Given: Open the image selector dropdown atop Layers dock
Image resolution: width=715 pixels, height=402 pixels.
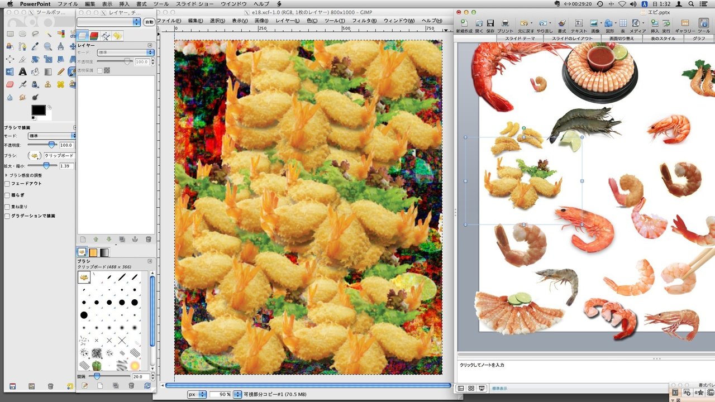Looking at the screenshot, I should pos(109,22).
